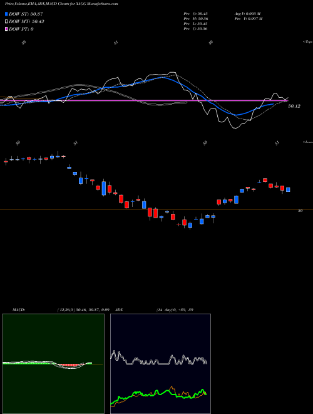The image size is (313, 414).
Task: Open the green MACD indicator chart
Action: point(53,364)
